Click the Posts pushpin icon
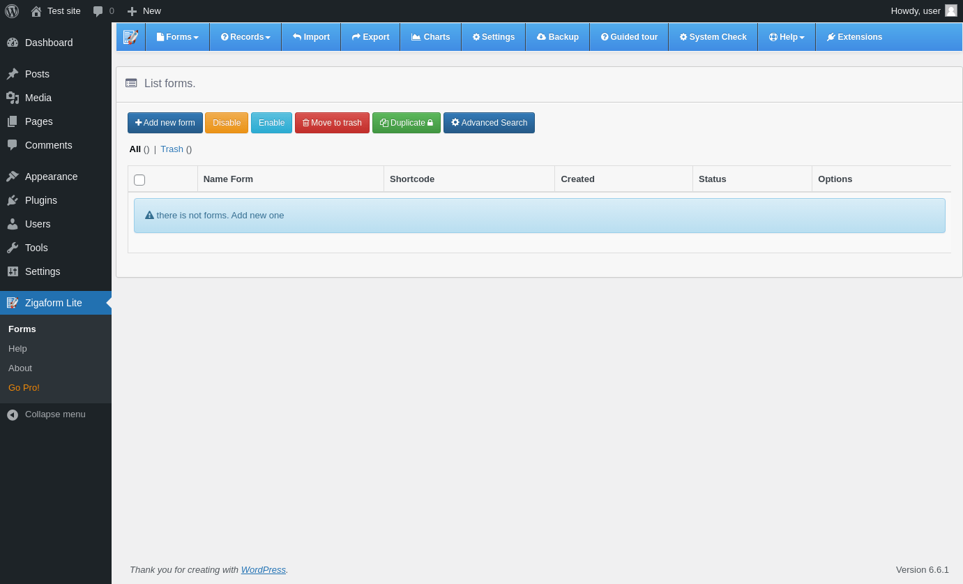Screen dimensions: 963x584 (13, 74)
